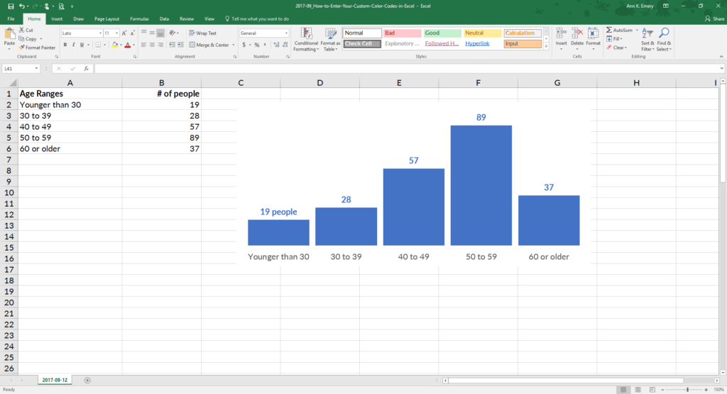Click the Tell me what you want search
This screenshot has height=394, width=727.
[257, 19]
